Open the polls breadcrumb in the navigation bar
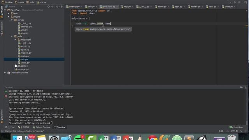 tap(30, 2)
